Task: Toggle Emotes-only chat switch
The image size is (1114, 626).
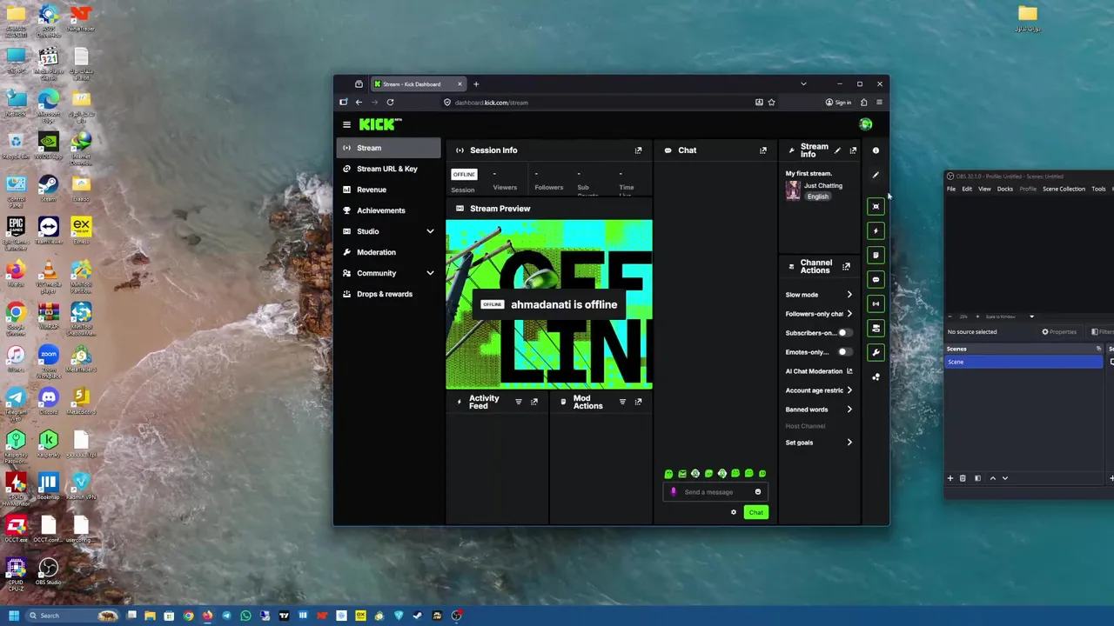Action: (843, 352)
